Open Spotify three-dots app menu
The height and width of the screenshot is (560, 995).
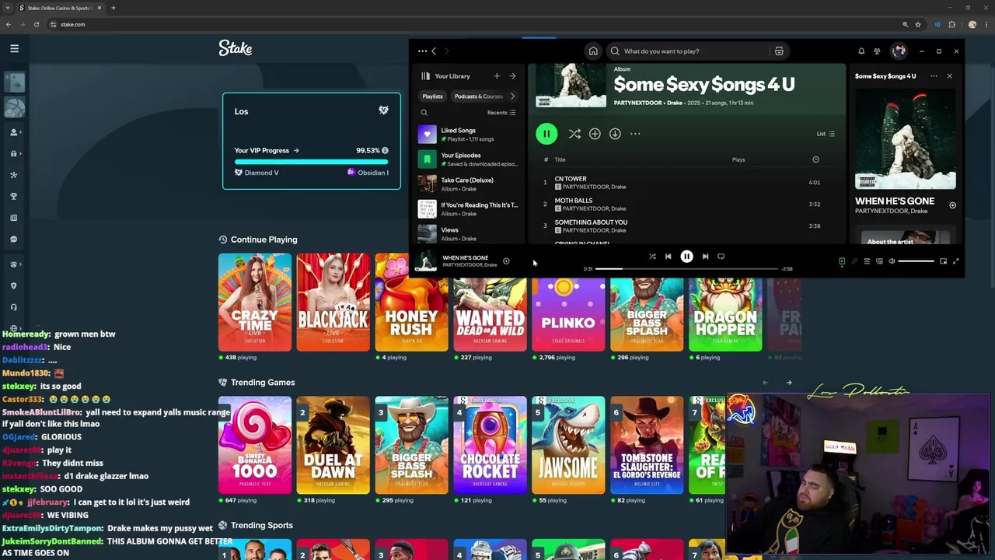(x=422, y=51)
